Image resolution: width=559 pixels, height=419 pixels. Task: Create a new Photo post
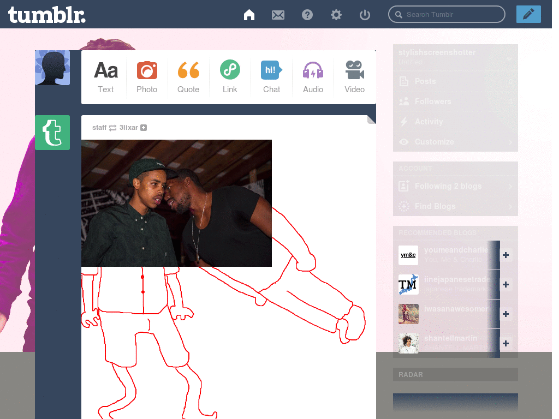click(147, 77)
